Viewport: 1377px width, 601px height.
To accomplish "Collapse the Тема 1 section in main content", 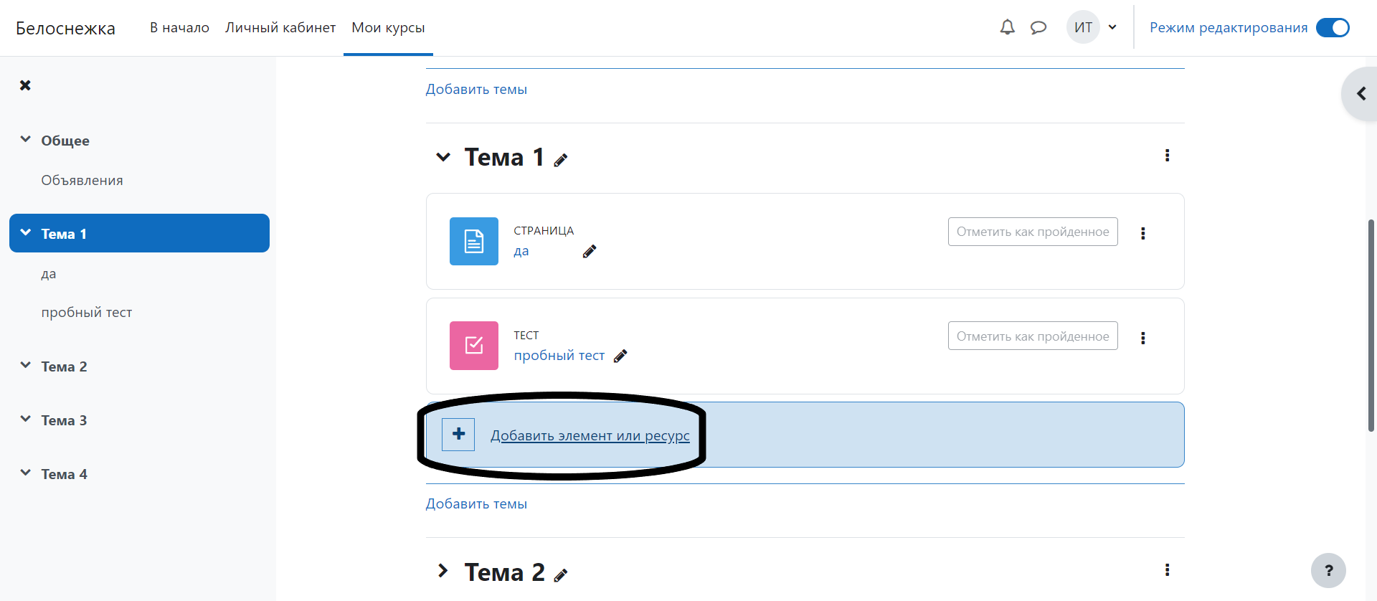I will point(443,157).
